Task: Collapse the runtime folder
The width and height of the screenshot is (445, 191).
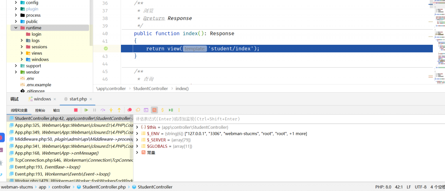Action: point(16,28)
